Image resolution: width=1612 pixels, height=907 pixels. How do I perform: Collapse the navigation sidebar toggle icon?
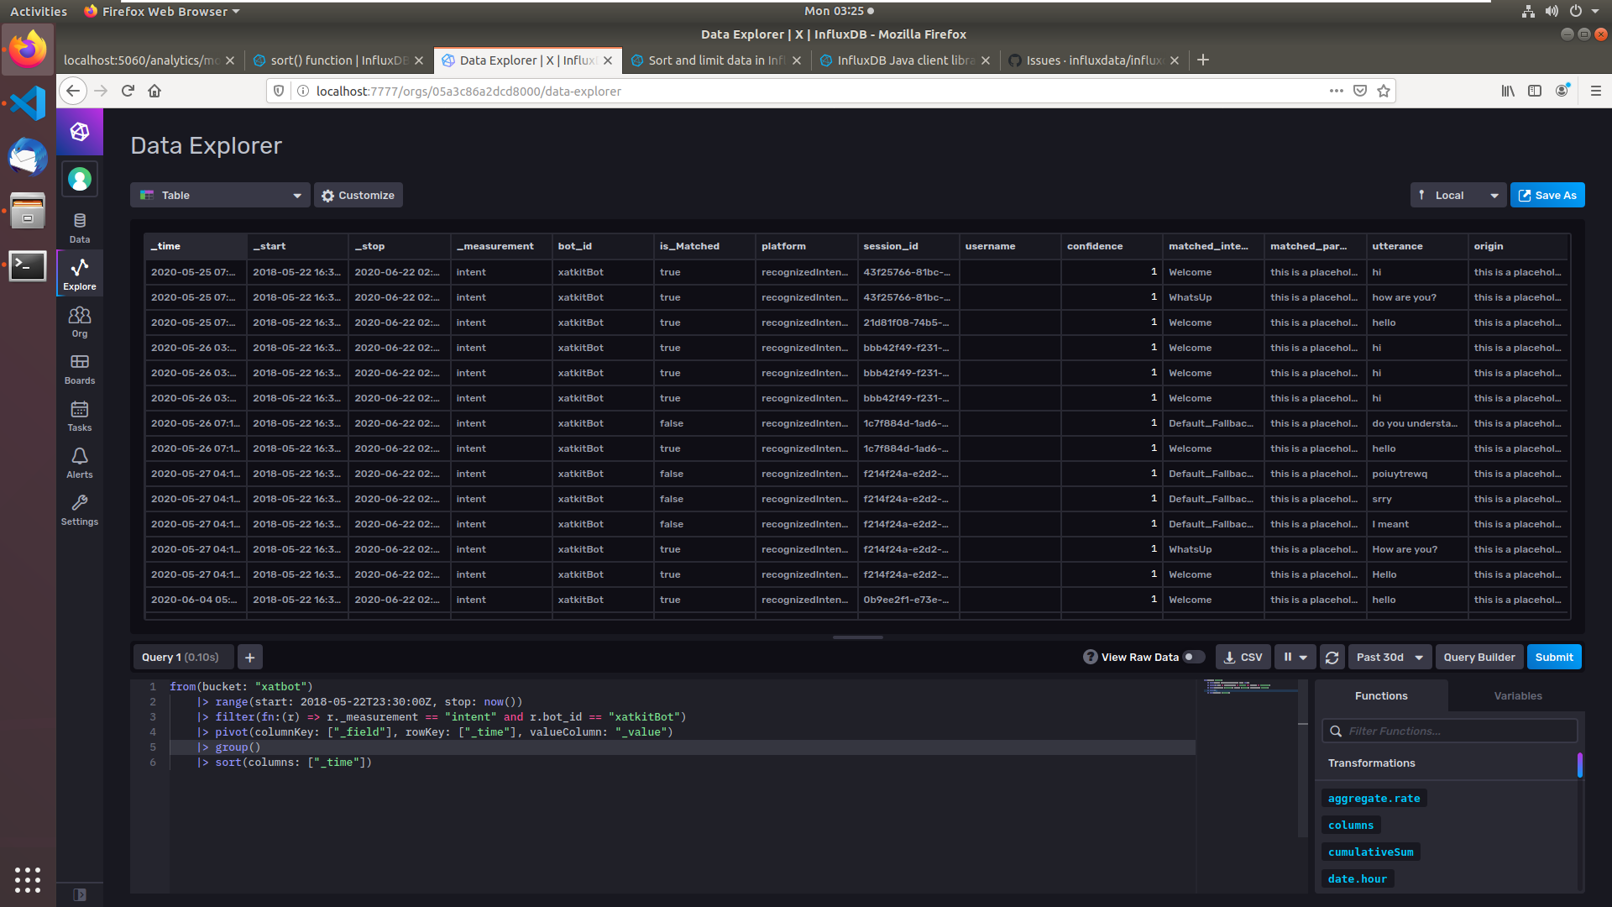pos(80,894)
